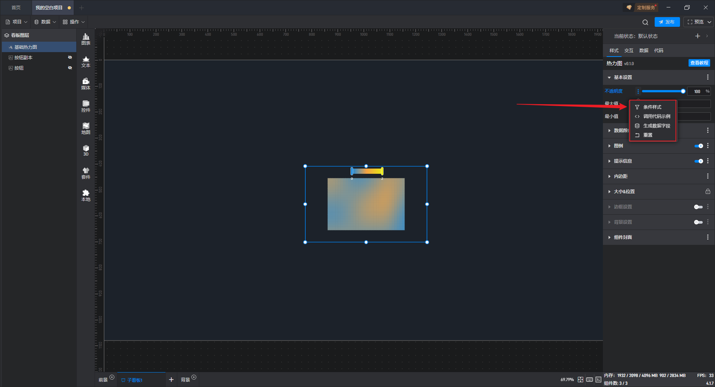715x387 pixels.
Task: Toggle the 图例 legend switch off
Action: [x=698, y=146]
